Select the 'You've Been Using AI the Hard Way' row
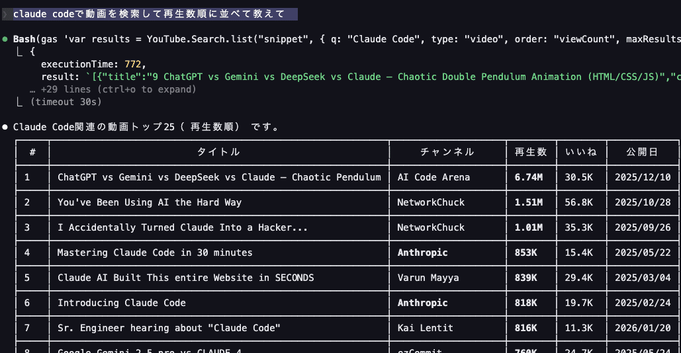Viewport: 681px width, 353px height. [x=150, y=202]
